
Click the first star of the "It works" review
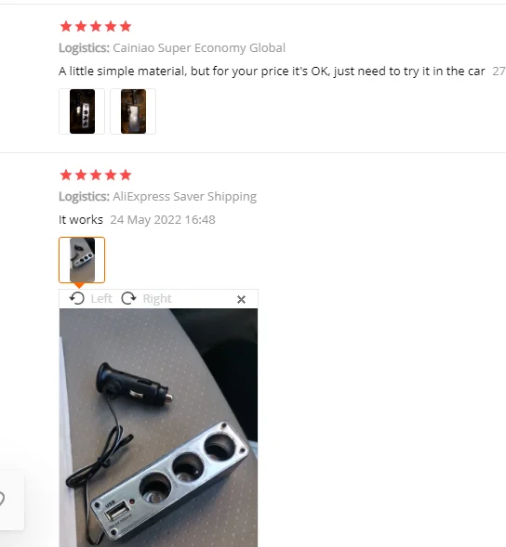point(66,176)
